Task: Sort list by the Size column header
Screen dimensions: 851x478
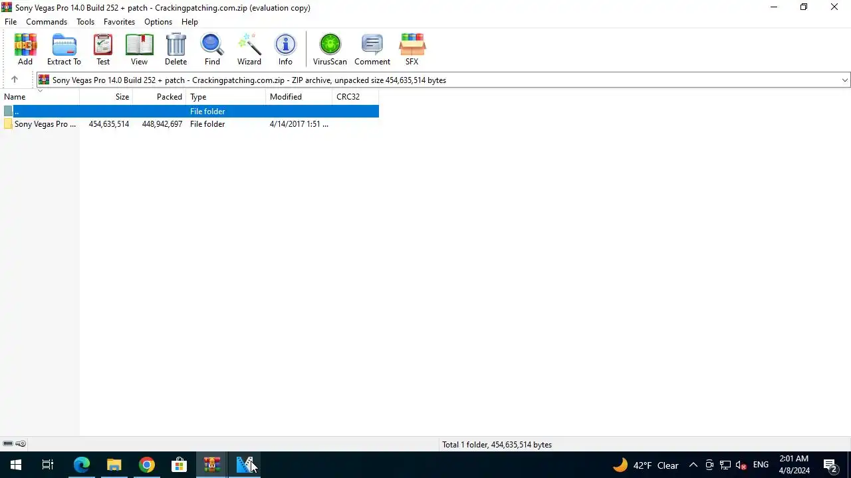Action: point(106,97)
